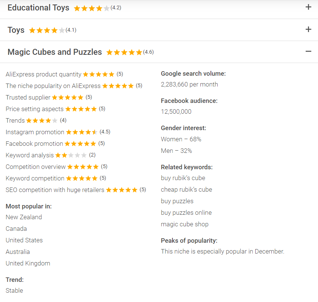Click the Educational Toys heading
318x302 pixels.
pos(38,8)
